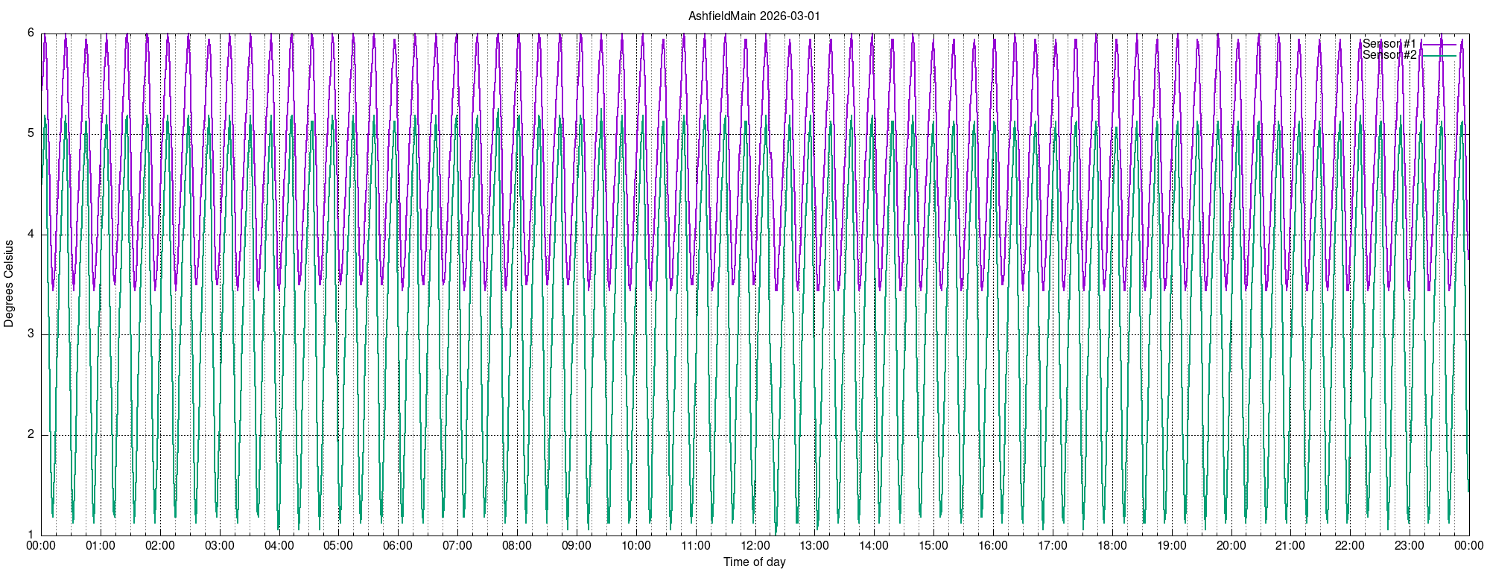The image size is (1490, 572).
Task: Click the 10:00 time tick label
Action: 635,546
